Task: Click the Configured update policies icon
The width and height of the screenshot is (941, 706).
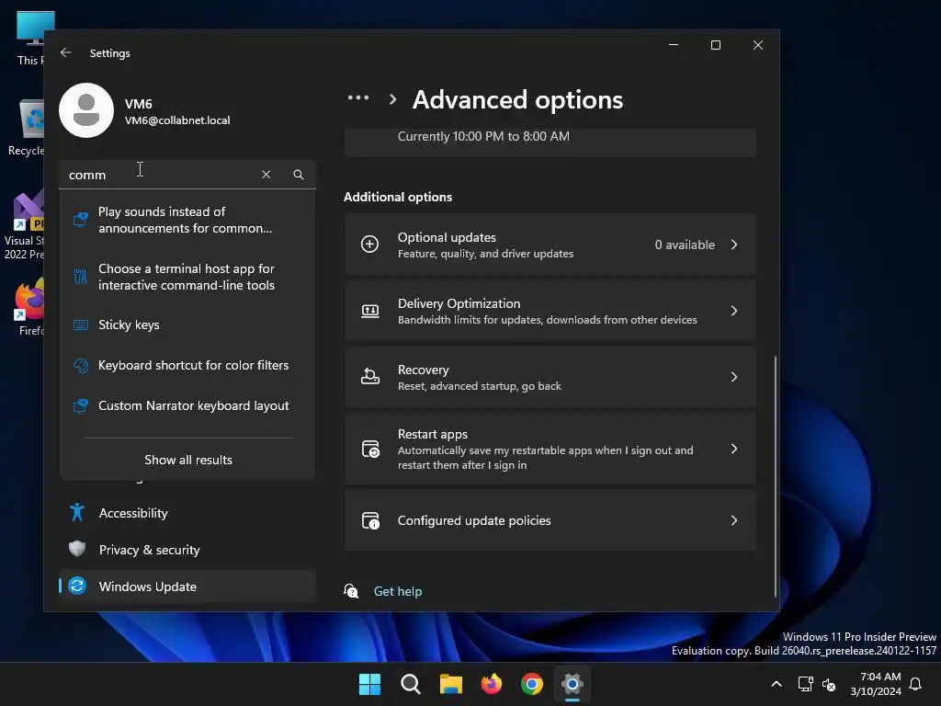Action: pos(370,520)
